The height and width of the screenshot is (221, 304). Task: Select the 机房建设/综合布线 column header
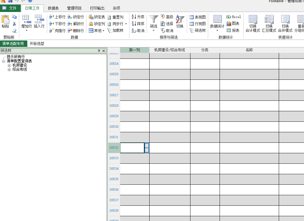170,50
